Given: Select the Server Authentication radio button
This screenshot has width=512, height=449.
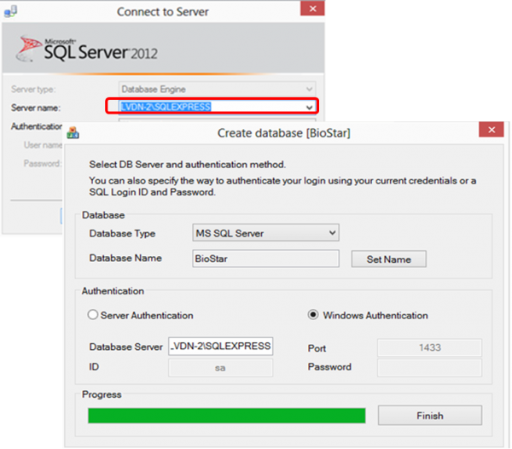Looking at the screenshot, I should (x=94, y=316).
